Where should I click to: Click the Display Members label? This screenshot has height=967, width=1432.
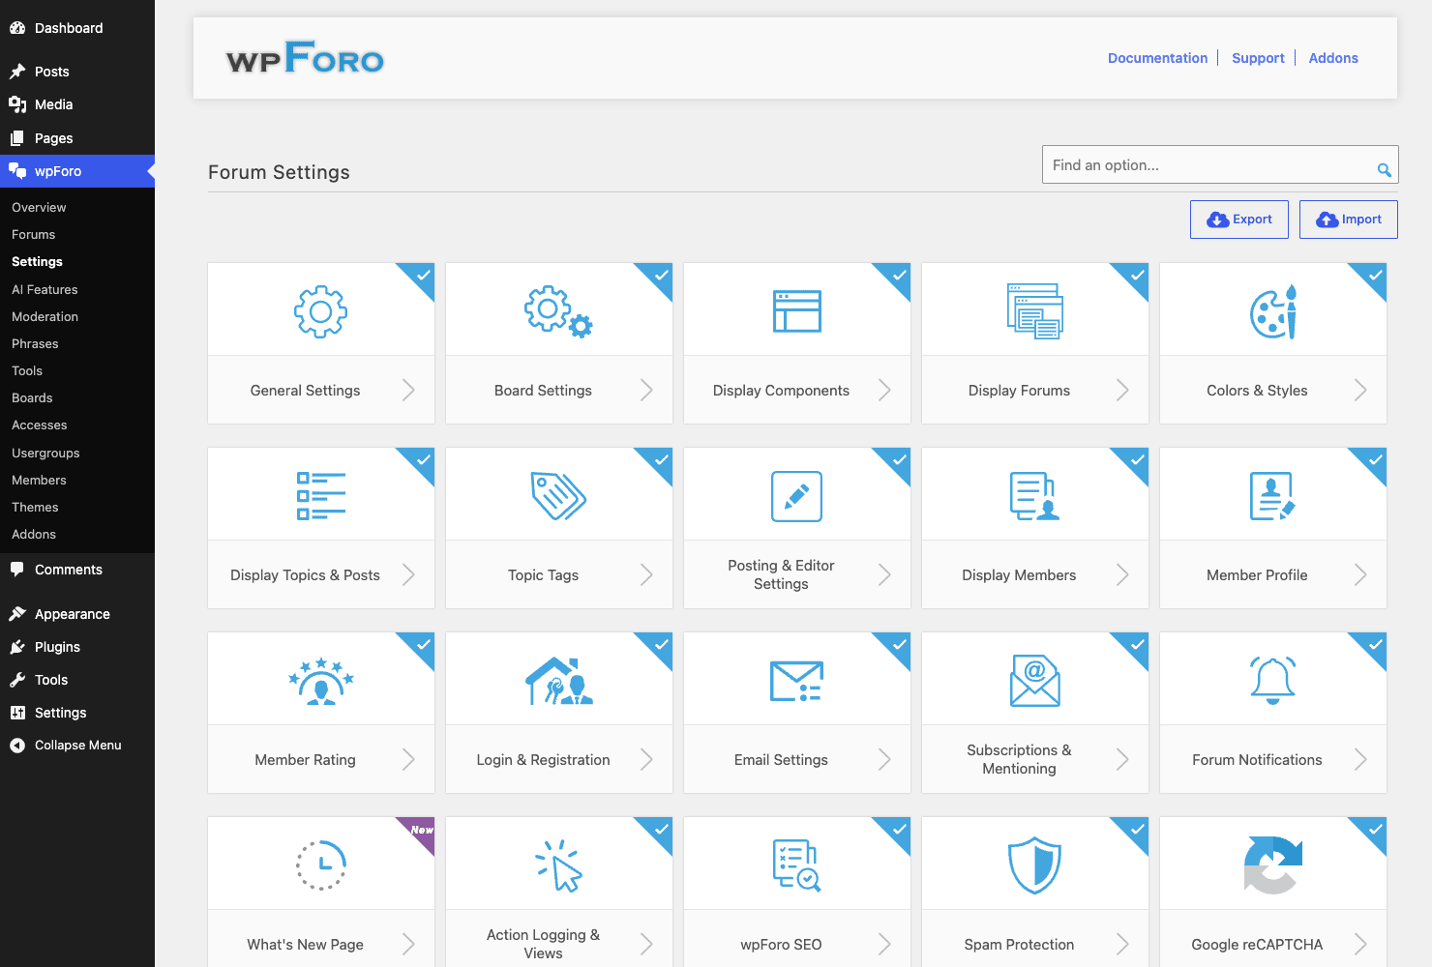pos(1019,575)
